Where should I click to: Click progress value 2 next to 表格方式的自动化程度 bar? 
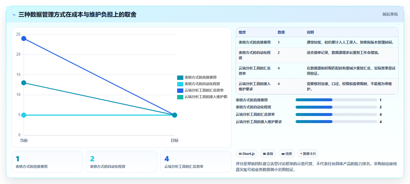pos(381,107)
